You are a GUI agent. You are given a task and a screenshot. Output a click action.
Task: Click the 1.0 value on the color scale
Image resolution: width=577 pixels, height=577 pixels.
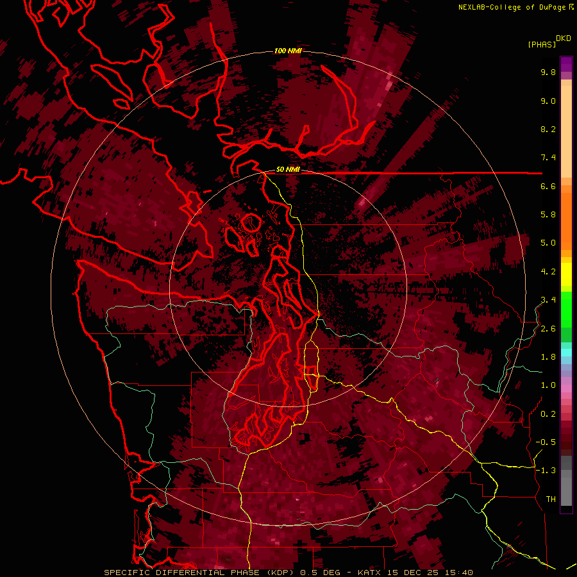click(x=548, y=385)
